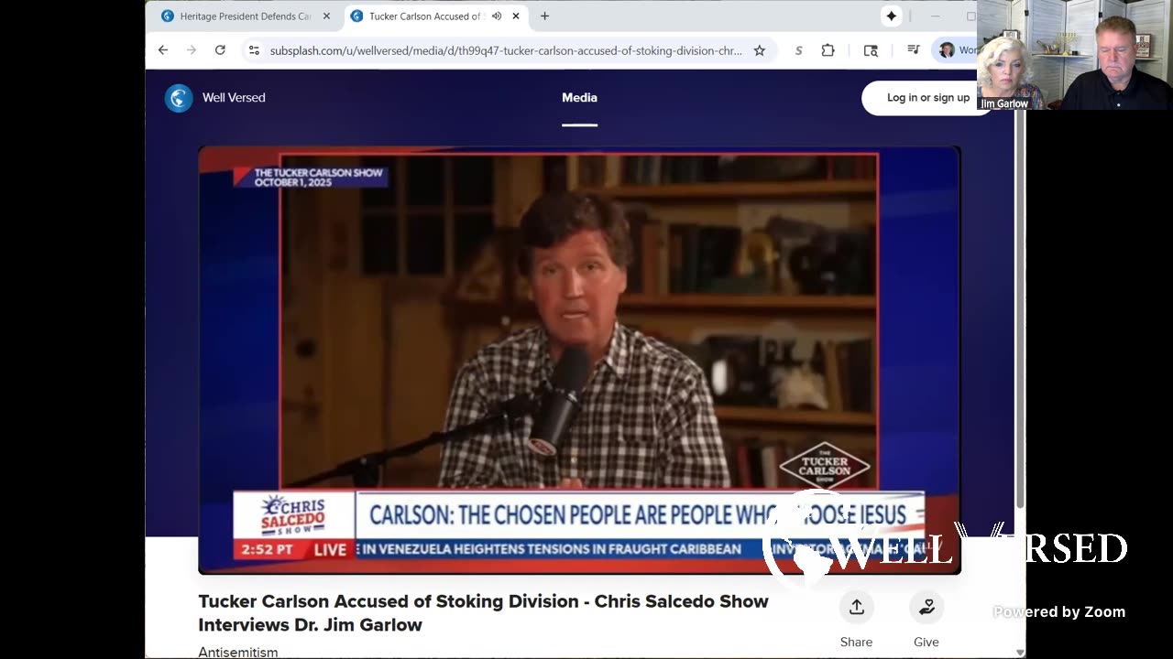Click the Give label under the icon

coord(926,642)
